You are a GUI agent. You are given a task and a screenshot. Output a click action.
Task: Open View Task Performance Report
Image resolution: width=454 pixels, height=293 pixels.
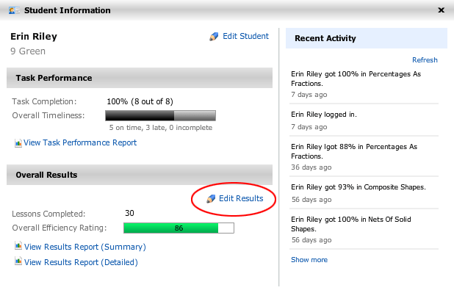tap(80, 142)
